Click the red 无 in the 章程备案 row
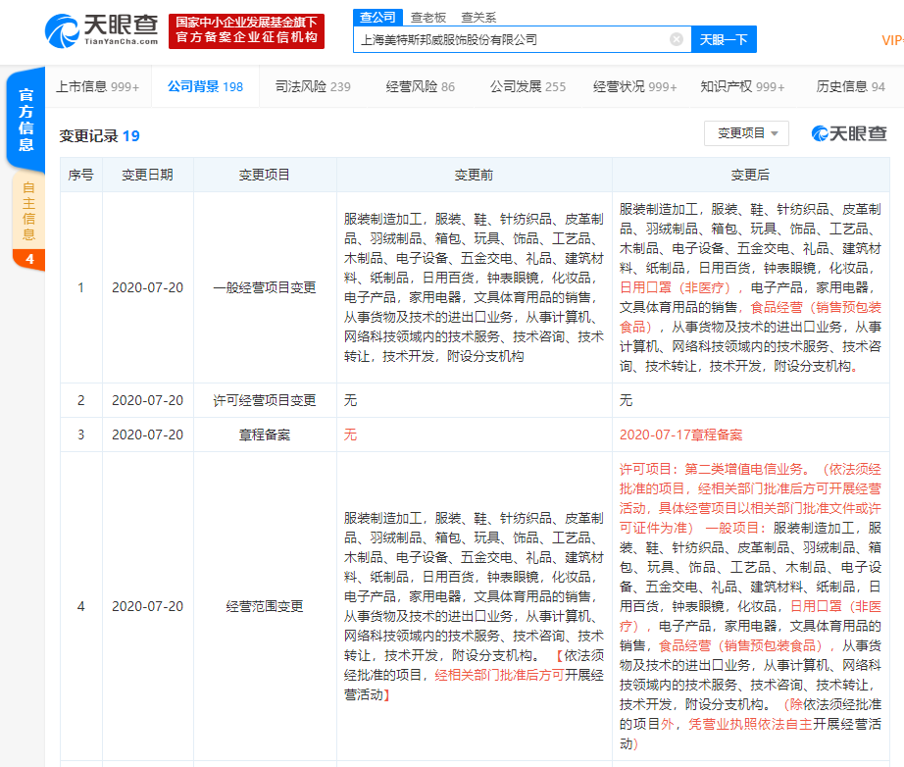Viewport: 904px width, 767px height. 351,435
